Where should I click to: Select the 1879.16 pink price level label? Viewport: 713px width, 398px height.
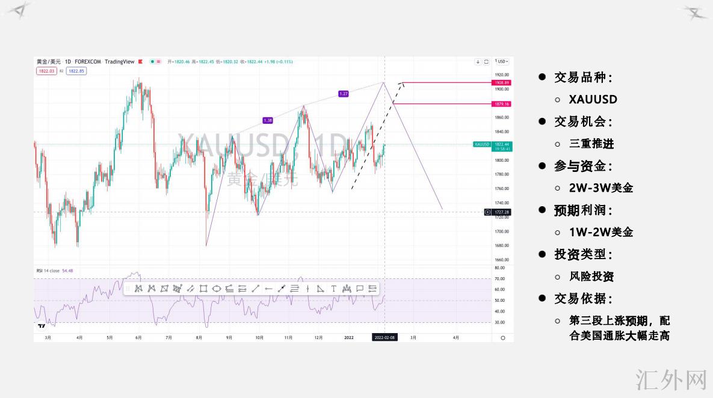tap(502, 104)
